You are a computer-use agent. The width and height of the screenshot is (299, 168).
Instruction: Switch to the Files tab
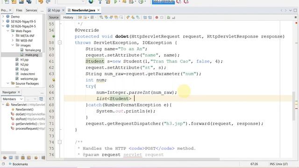19,10
